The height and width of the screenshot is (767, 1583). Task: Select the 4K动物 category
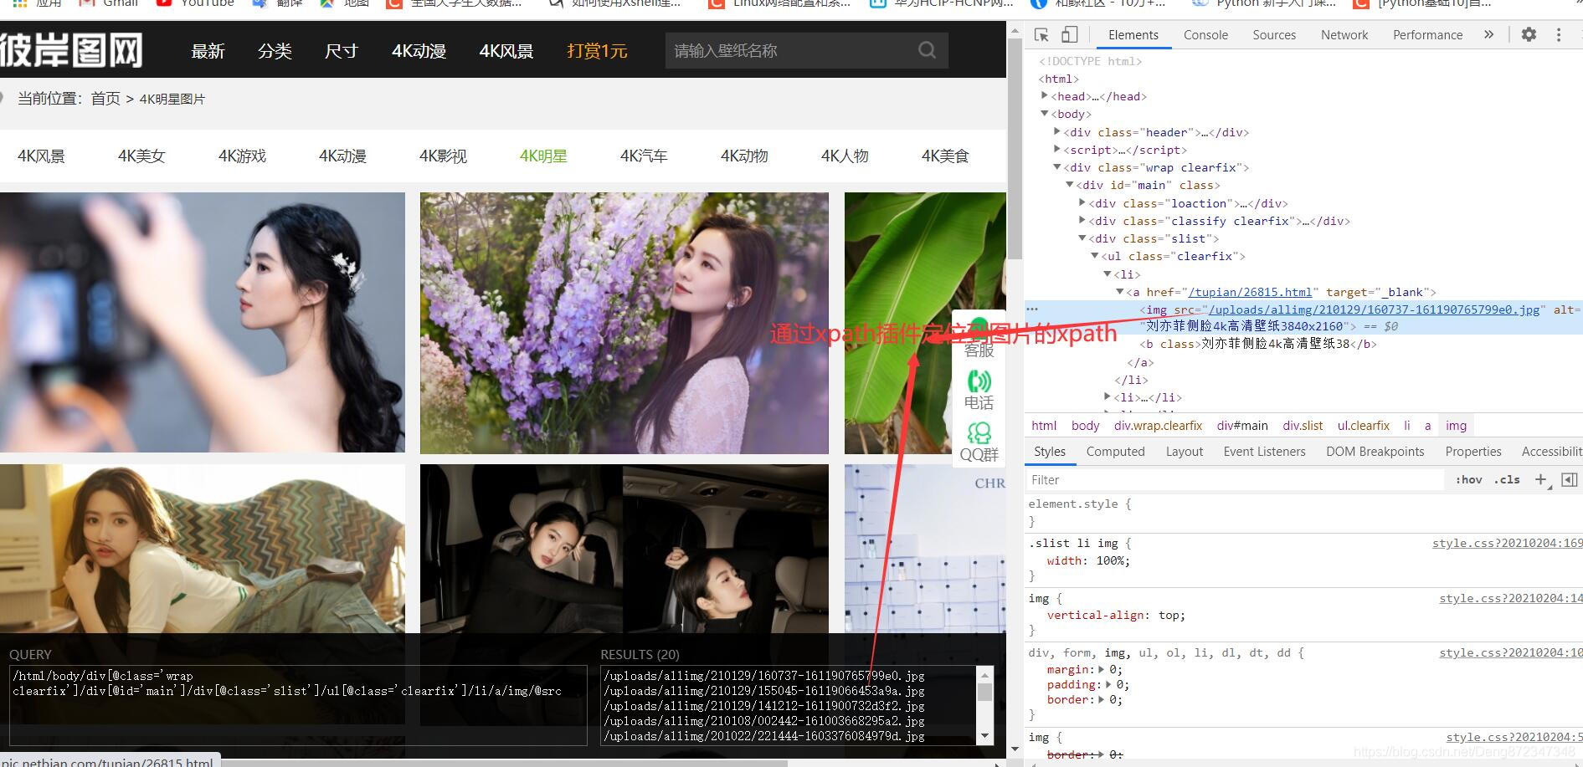coord(744,156)
